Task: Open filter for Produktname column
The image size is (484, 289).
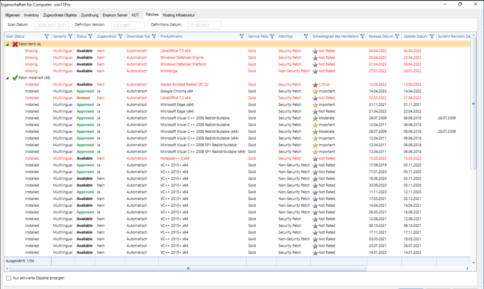Action: (242, 36)
